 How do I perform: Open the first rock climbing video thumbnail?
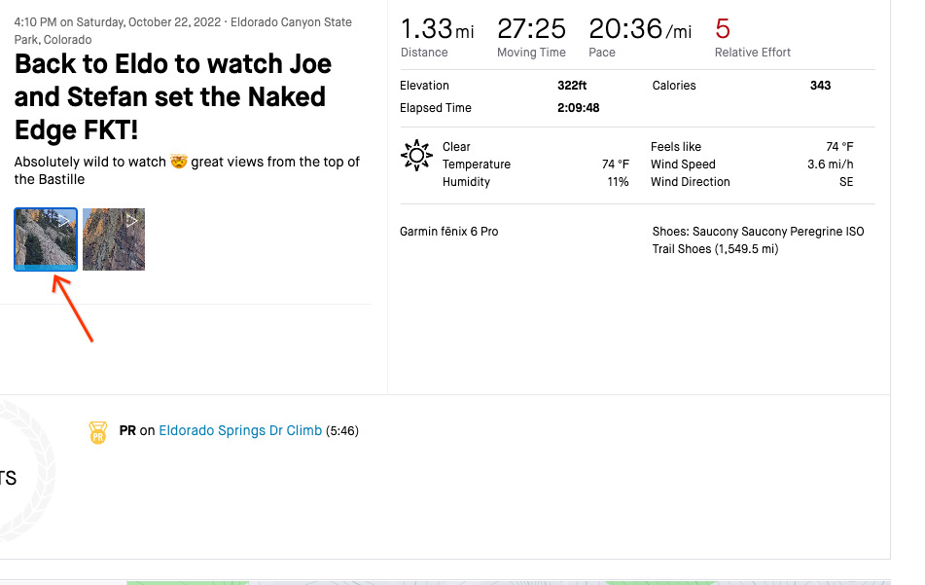click(x=46, y=239)
